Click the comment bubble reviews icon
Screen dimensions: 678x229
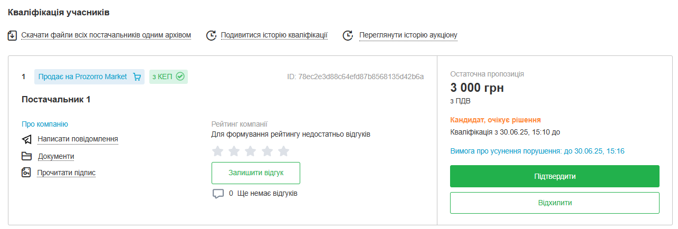[x=218, y=194]
